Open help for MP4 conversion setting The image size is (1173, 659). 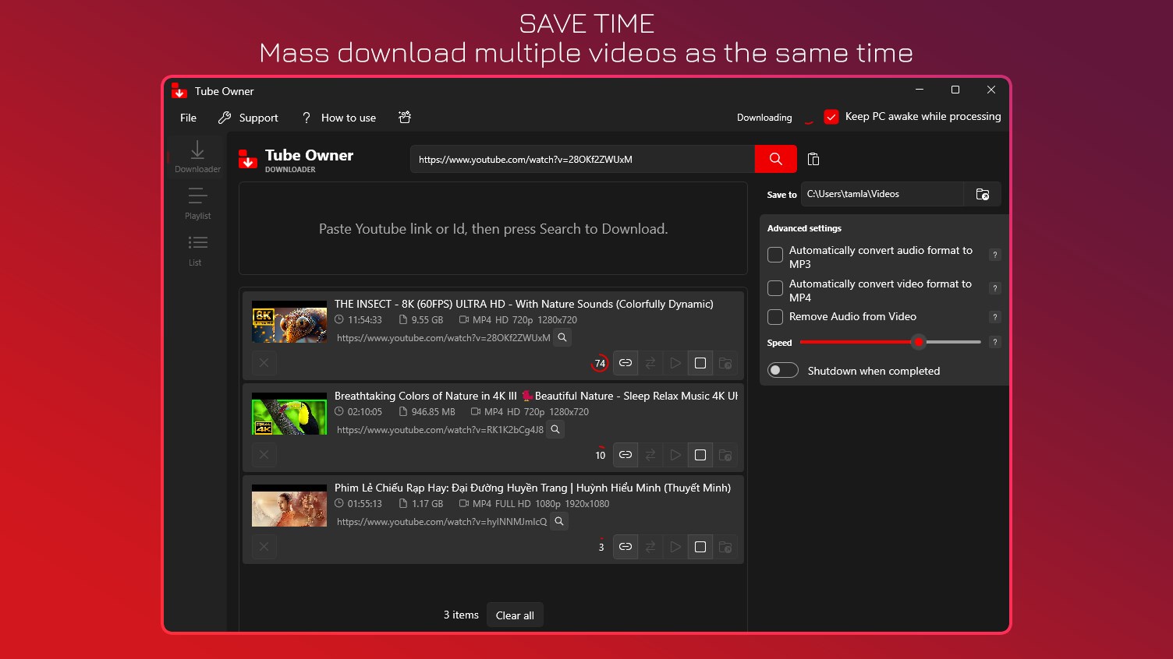coord(994,288)
